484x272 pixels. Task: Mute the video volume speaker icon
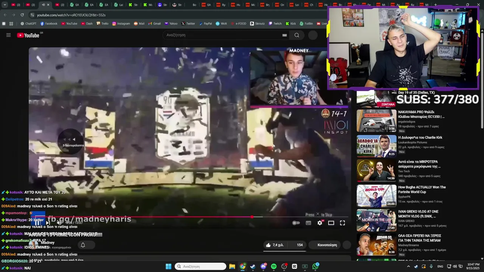pyautogui.click(x=59, y=223)
